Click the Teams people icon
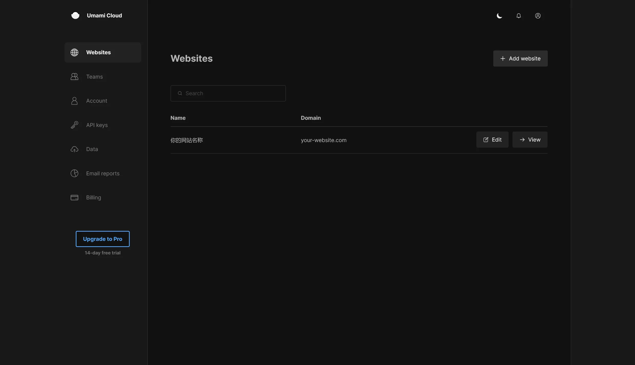The image size is (635, 365). [74, 77]
